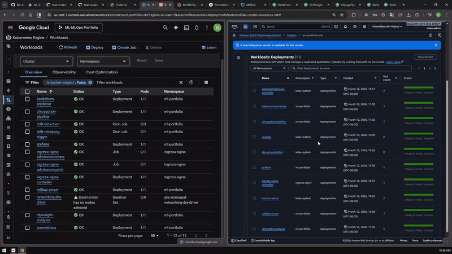Click the AWS logo home icon
452x254 pixels.
(234, 27)
